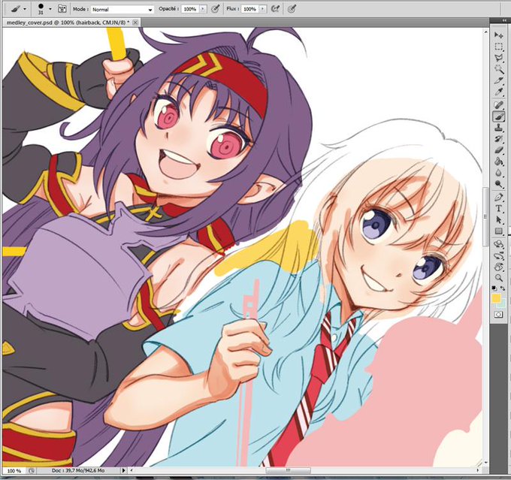
Task: Click the yellow foreground color swatch
Action: [496, 298]
